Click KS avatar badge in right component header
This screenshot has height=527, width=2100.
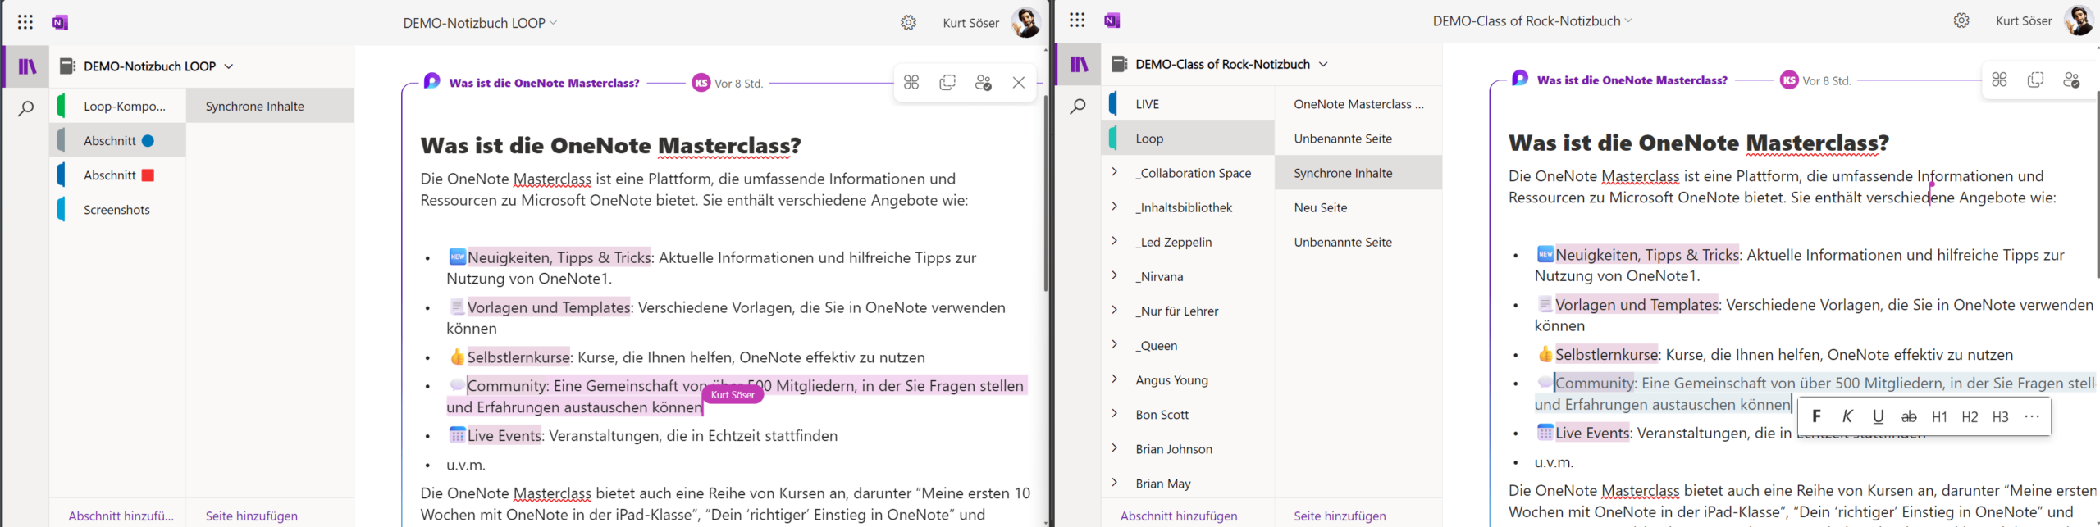pyautogui.click(x=1789, y=80)
